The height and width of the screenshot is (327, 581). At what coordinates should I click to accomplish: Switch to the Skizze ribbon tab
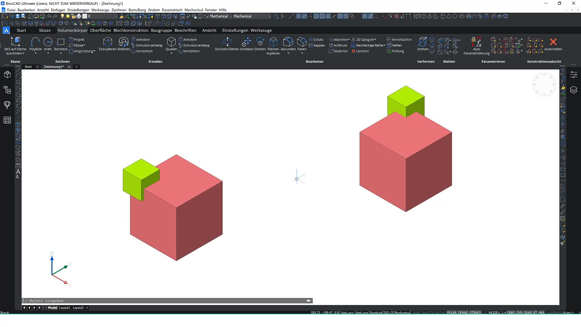click(x=44, y=30)
